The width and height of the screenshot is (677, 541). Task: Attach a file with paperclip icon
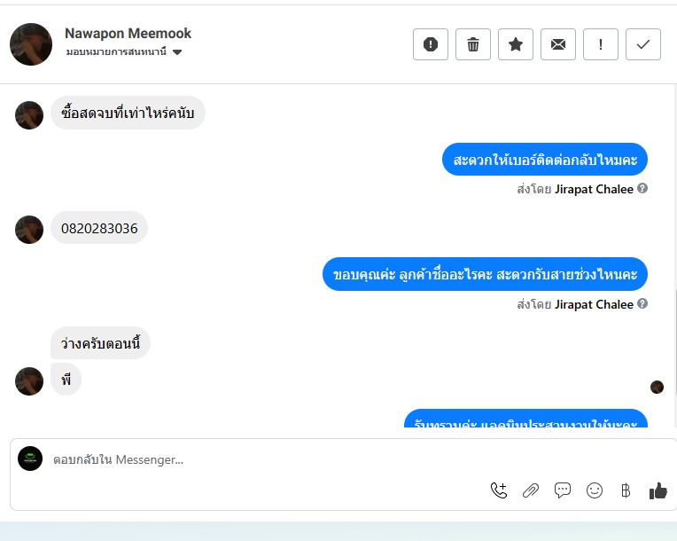click(x=531, y=490)
